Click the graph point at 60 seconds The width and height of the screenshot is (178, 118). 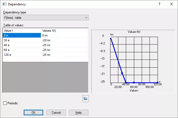(134, 82)
